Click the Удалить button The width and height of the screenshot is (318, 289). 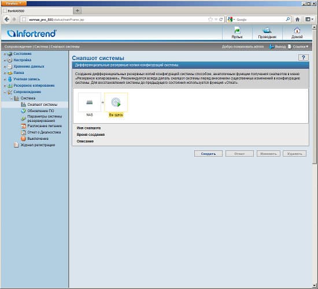[x=294, y=154]
